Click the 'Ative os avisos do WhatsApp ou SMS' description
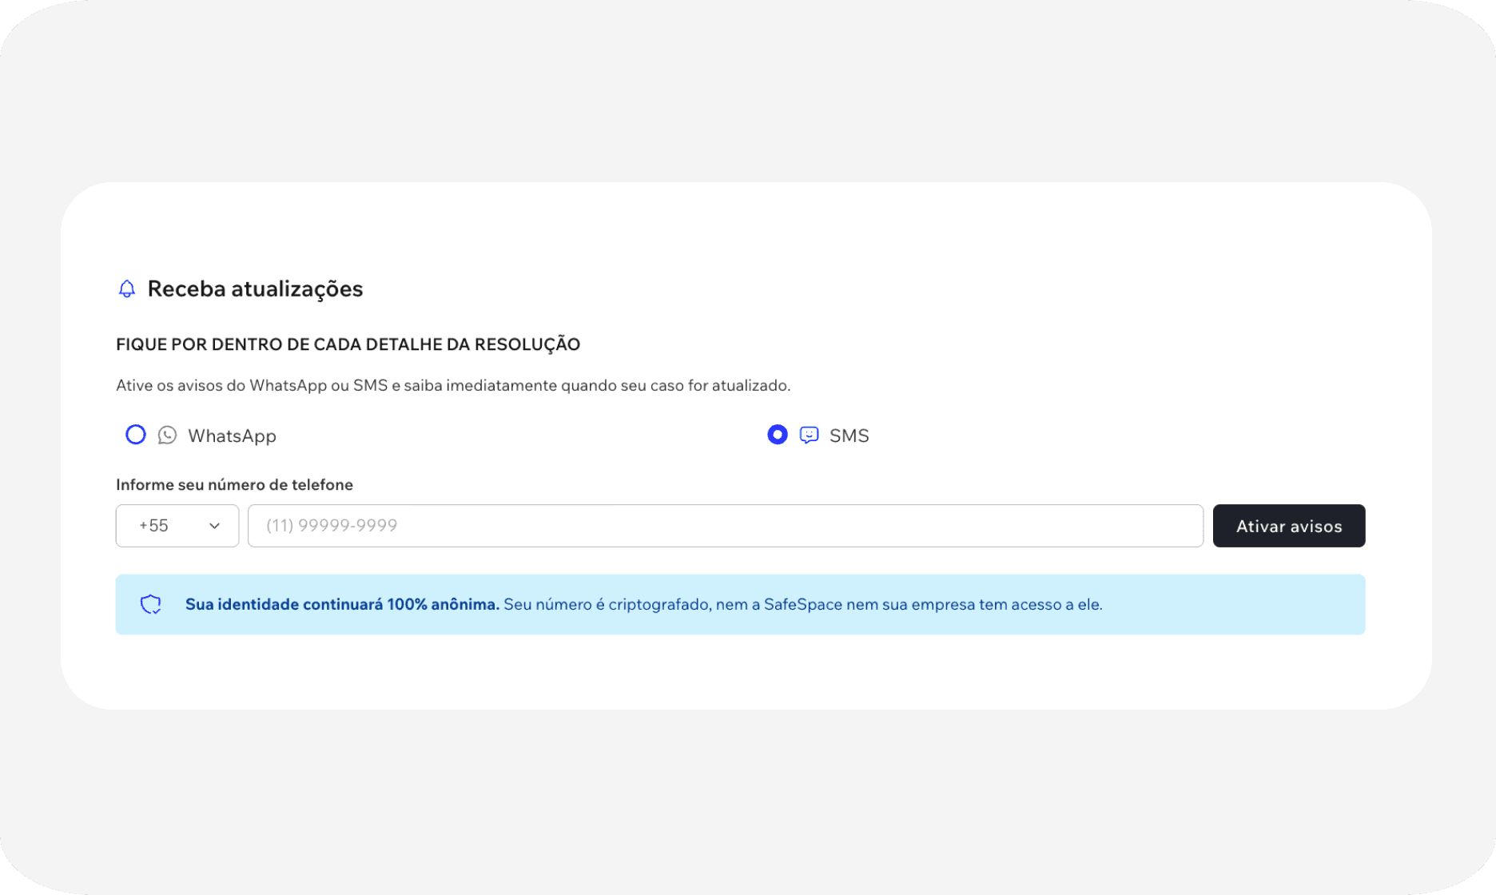Image resolution: width=1496 pixels, height=895 pixels. pos(453,385)
